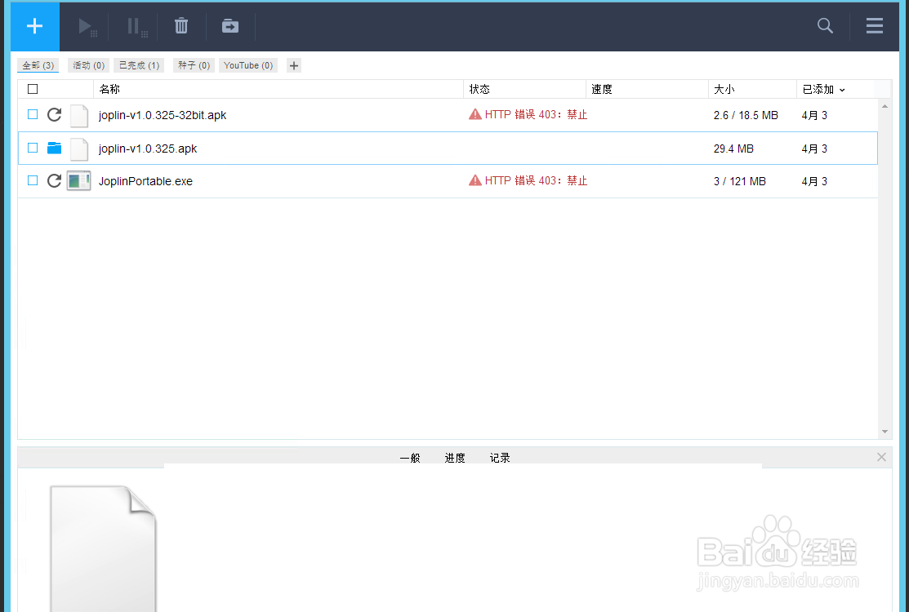Toggle the select-all header checkbox

pos(33,89)
